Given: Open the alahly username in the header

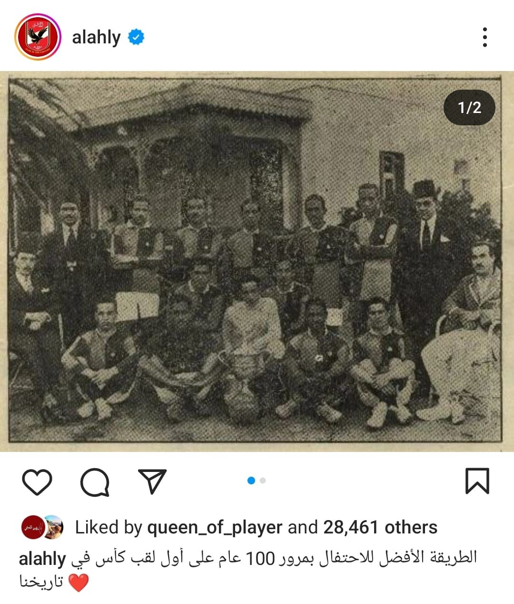Looking at the screenshot, I should (96, 37).
